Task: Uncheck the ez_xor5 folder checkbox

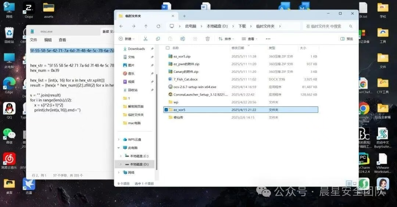Action: (167, 110)
